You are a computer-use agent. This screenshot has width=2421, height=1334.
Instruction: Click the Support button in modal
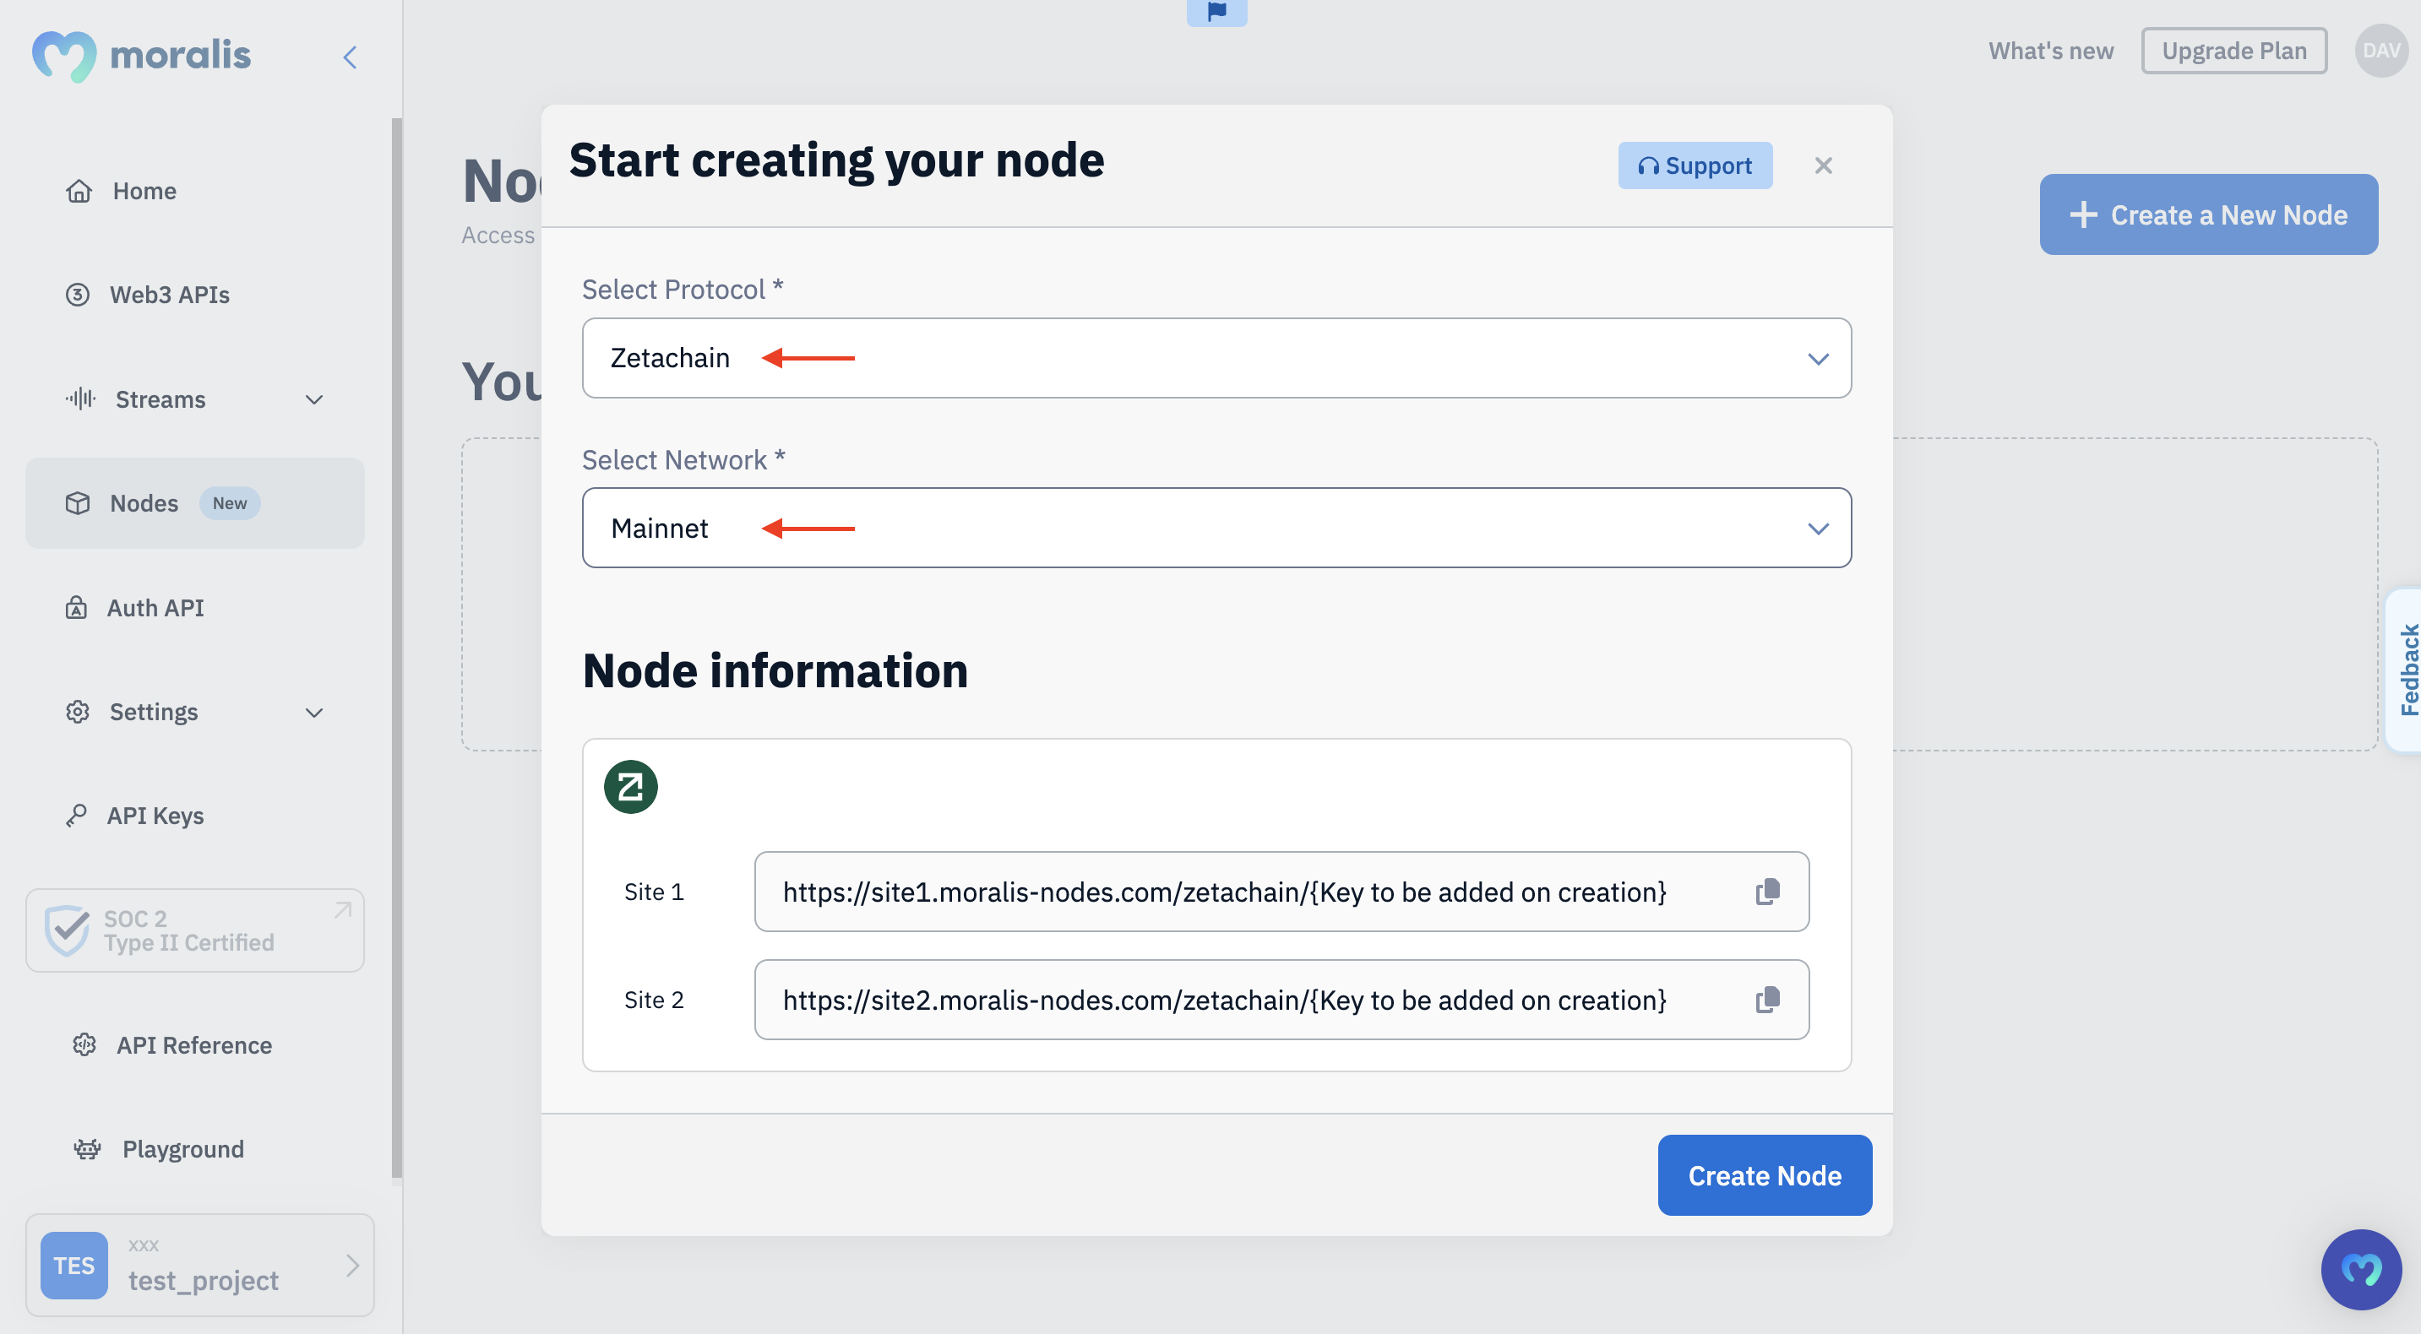pos(1695,165)
